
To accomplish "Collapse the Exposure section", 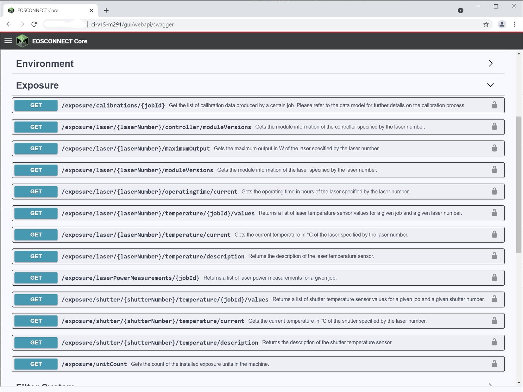I will (x=490, y=85).
